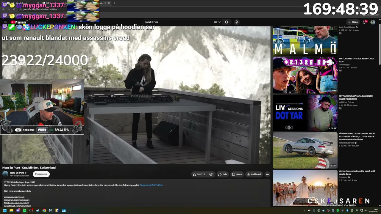
Task: Open the Nürburgring crash compilation thumbnail
Action: (305, 150)
